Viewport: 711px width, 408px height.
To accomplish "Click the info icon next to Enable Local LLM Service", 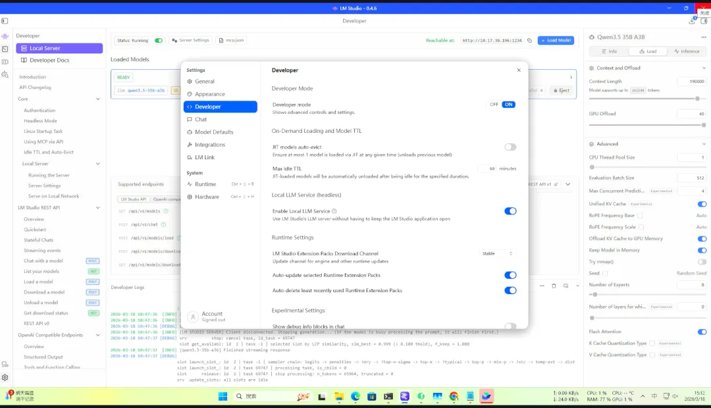I will 334,211.
